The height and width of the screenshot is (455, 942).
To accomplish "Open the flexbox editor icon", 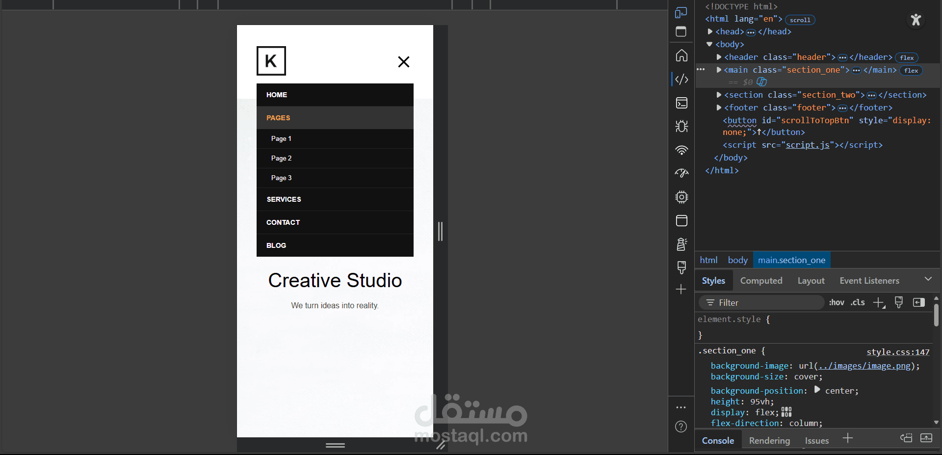I will click(786, 412).
